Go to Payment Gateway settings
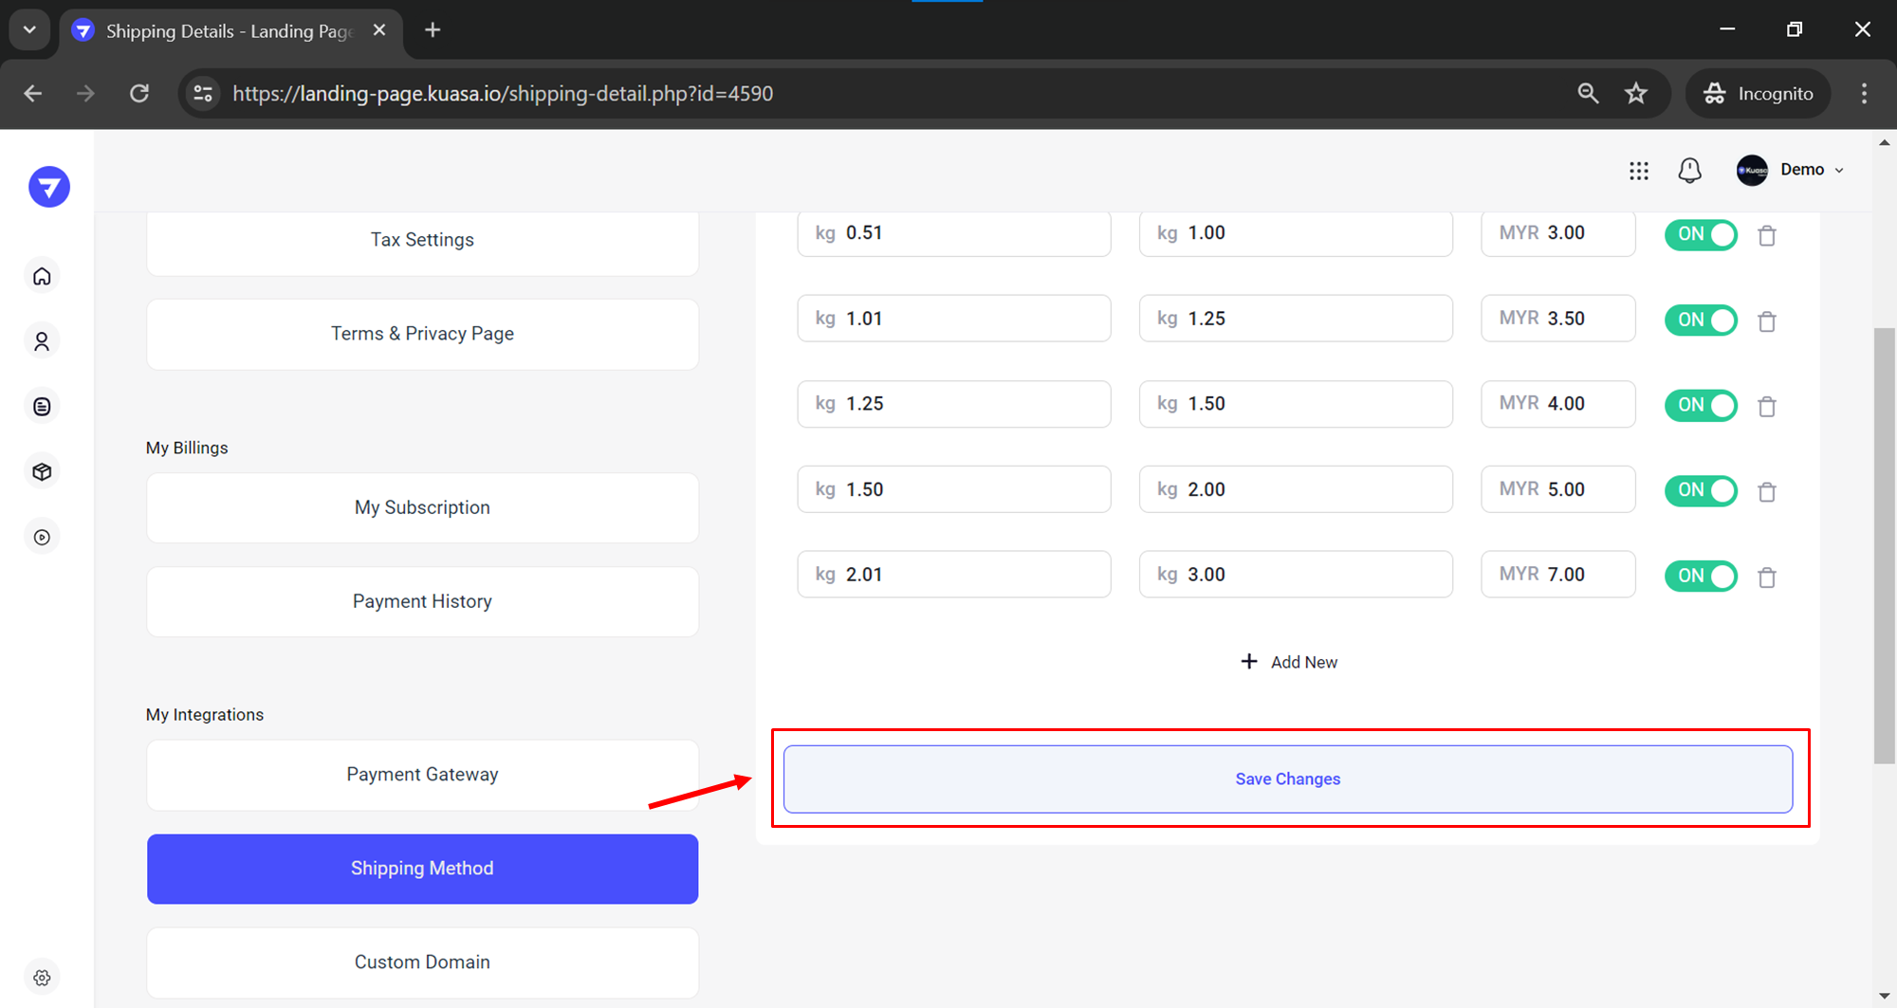This screenshot has height=1008, width=1897. 422,775
